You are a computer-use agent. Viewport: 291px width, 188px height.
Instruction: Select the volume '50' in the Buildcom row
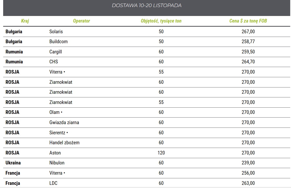161,42
